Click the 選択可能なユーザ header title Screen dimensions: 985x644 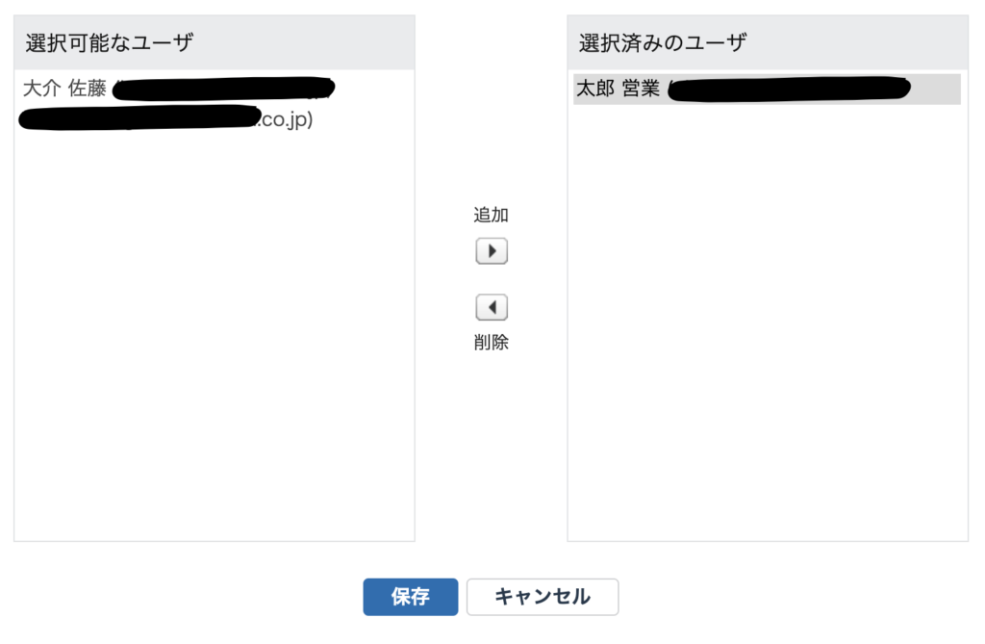coord(110,42)
